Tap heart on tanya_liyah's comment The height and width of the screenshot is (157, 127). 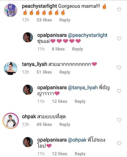[x=119, y=68]
